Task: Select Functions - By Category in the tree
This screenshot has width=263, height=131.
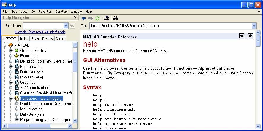Action: [x=41, y=98]
